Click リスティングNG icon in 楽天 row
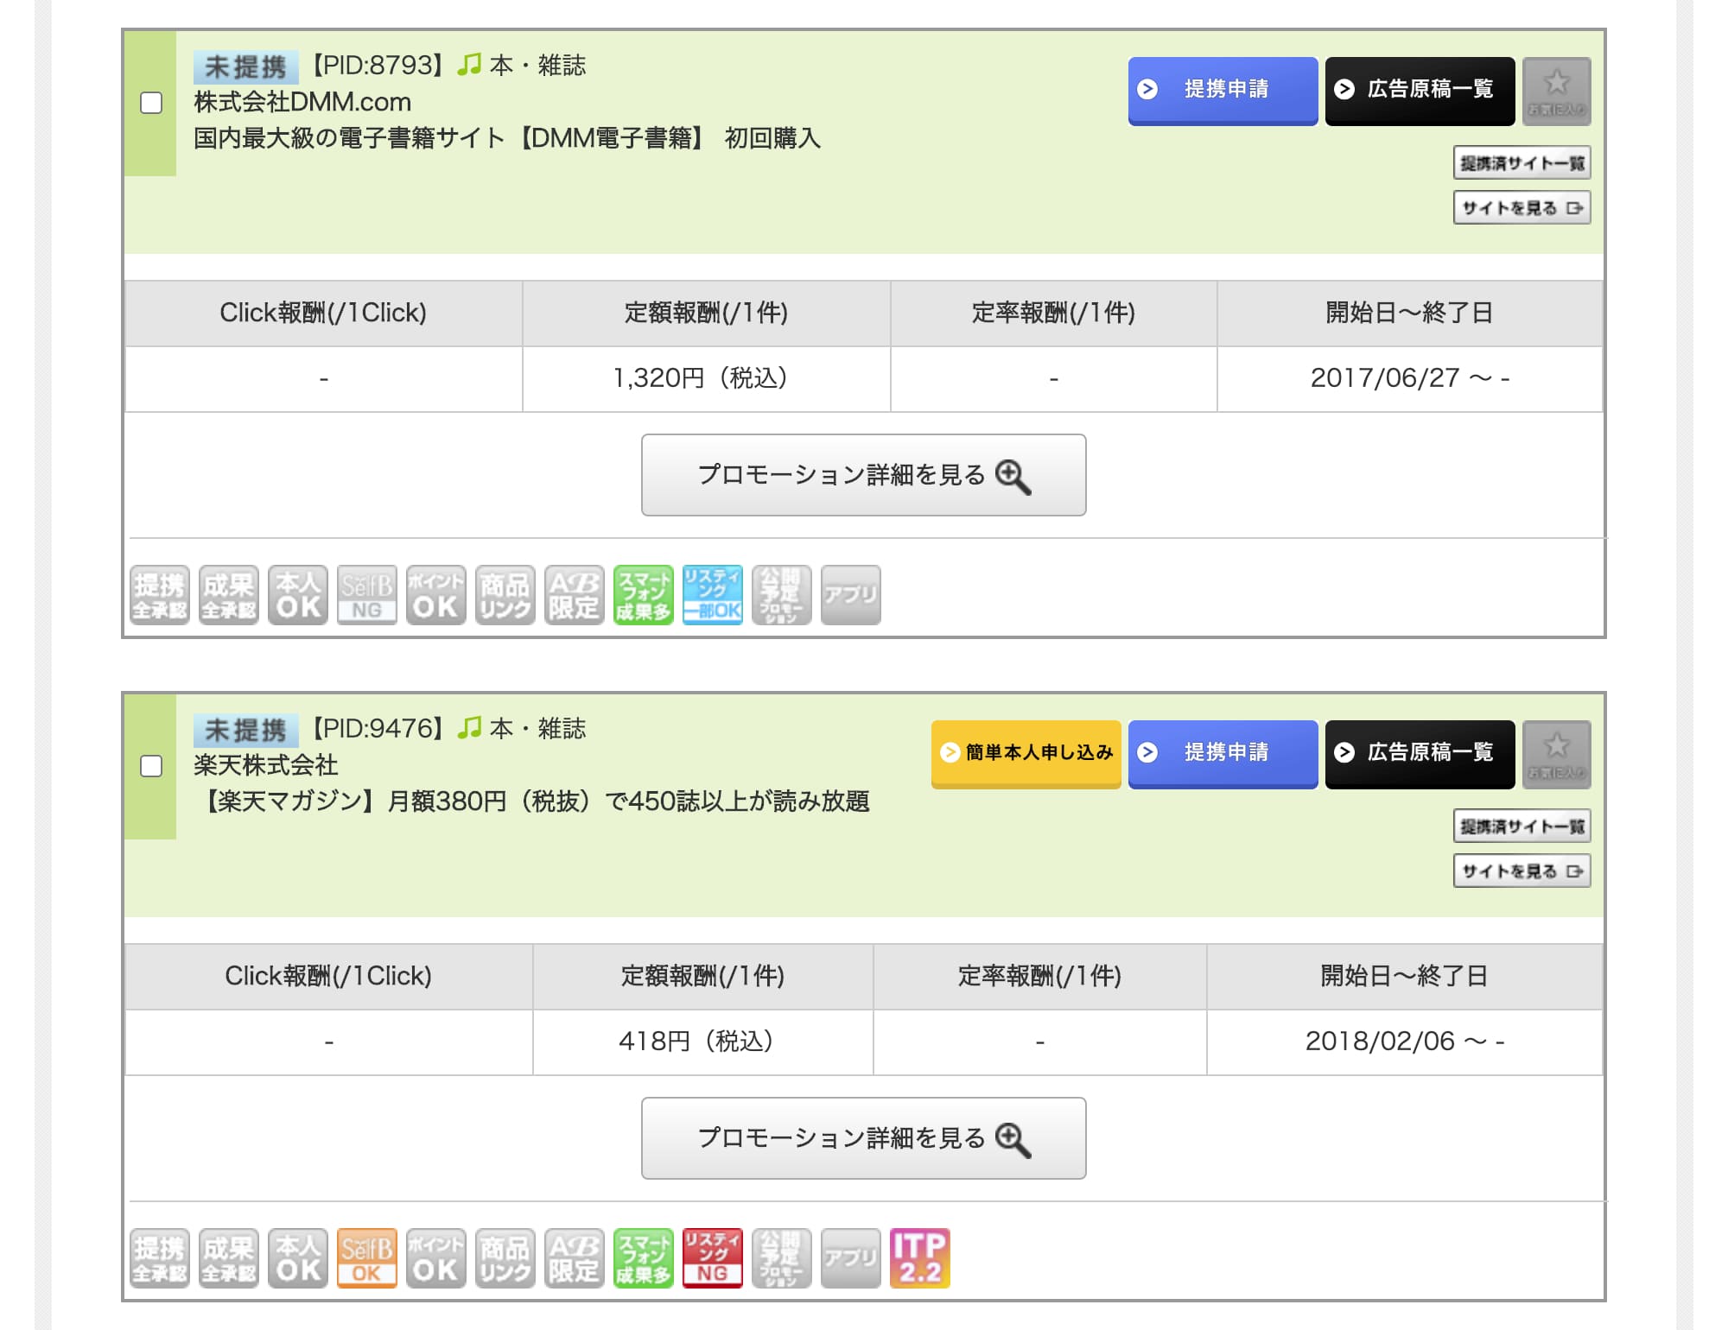The height and width of the screenshot is (1330, 1728). point(713,1258)
